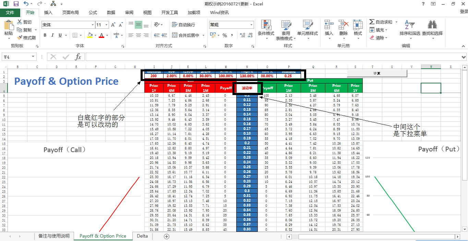Open the Excel help question mark
Viewport: 468px width, 241px height.
pyautogui.click(x=423, y=4)
